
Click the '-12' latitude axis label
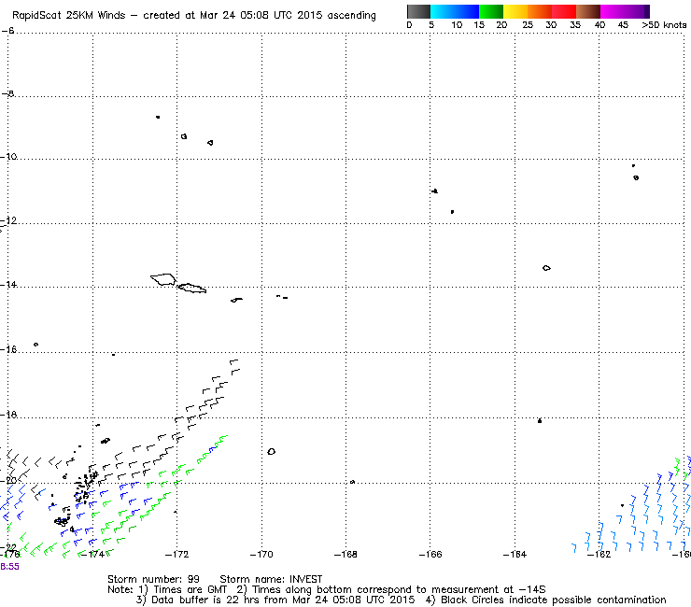click(8, 220)
